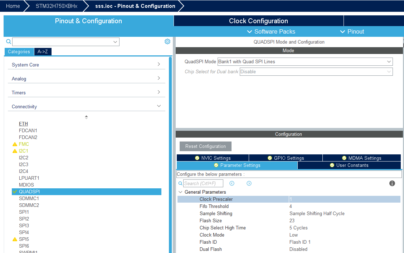Viewport: 404px width, 253px height.
Task: Select SPI6 peripheral
Action: (x=24, y=246)
